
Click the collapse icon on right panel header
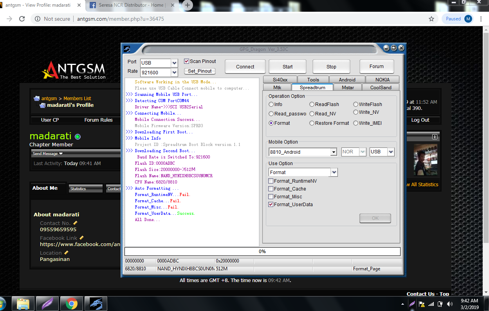tap(435, 137)
